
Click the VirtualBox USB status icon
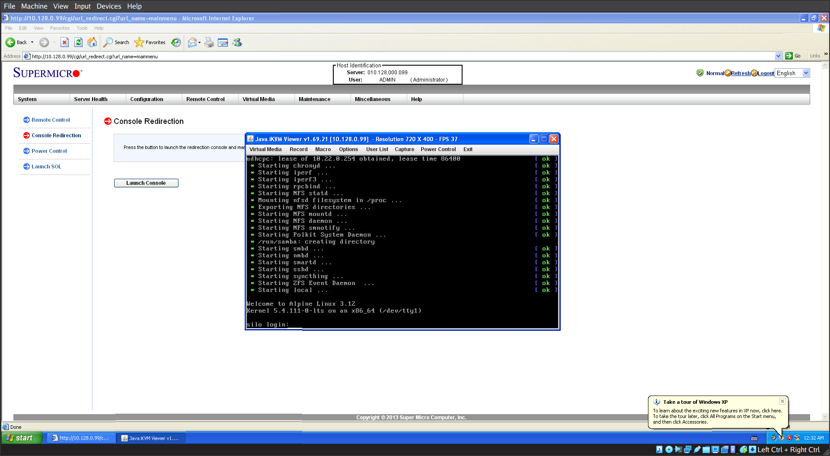coord(697,450)
